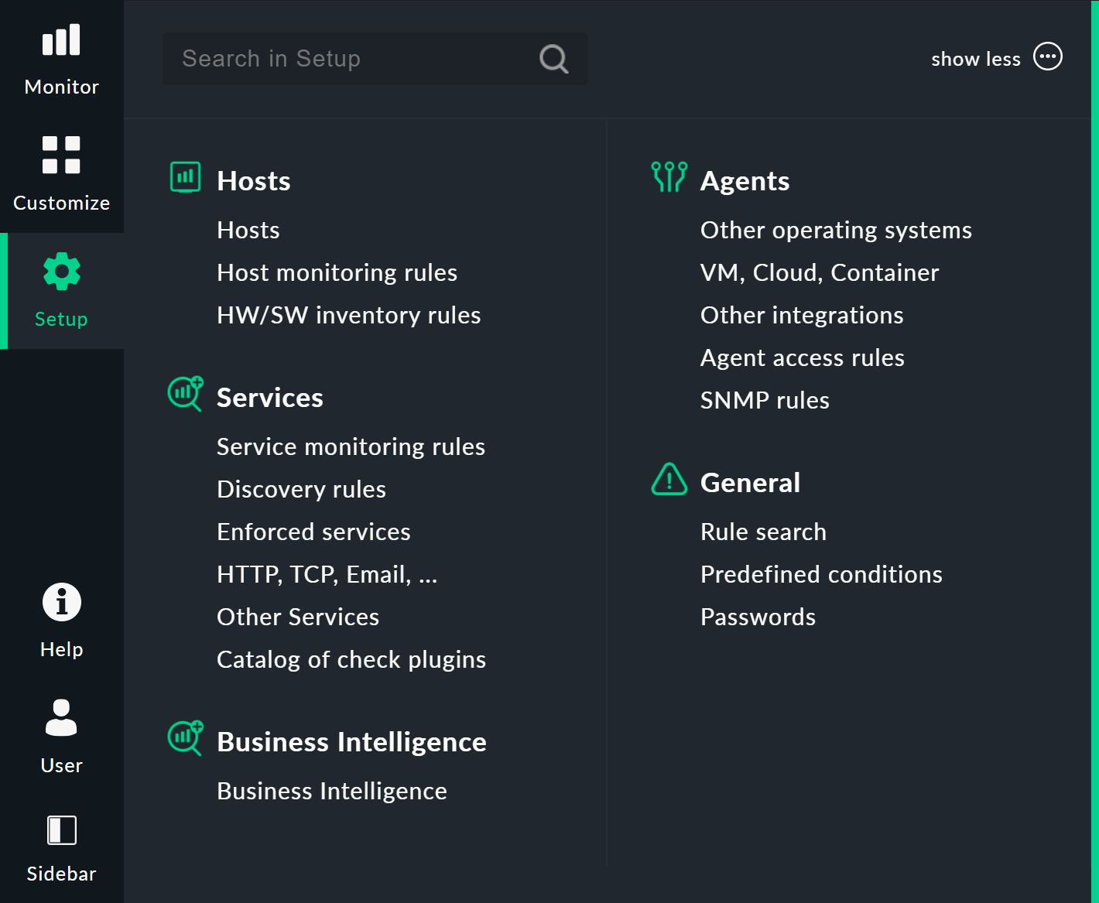The width and height of the screenshot is (1099, 903).
Task: Click the General warning triangle icon
Action: click(669, 479)
